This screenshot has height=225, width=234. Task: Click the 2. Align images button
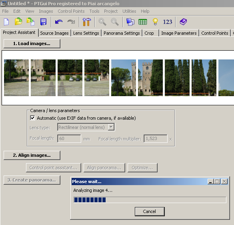[32, 155]
